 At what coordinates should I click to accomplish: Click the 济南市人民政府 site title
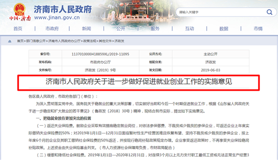click(x=63, y=9)
